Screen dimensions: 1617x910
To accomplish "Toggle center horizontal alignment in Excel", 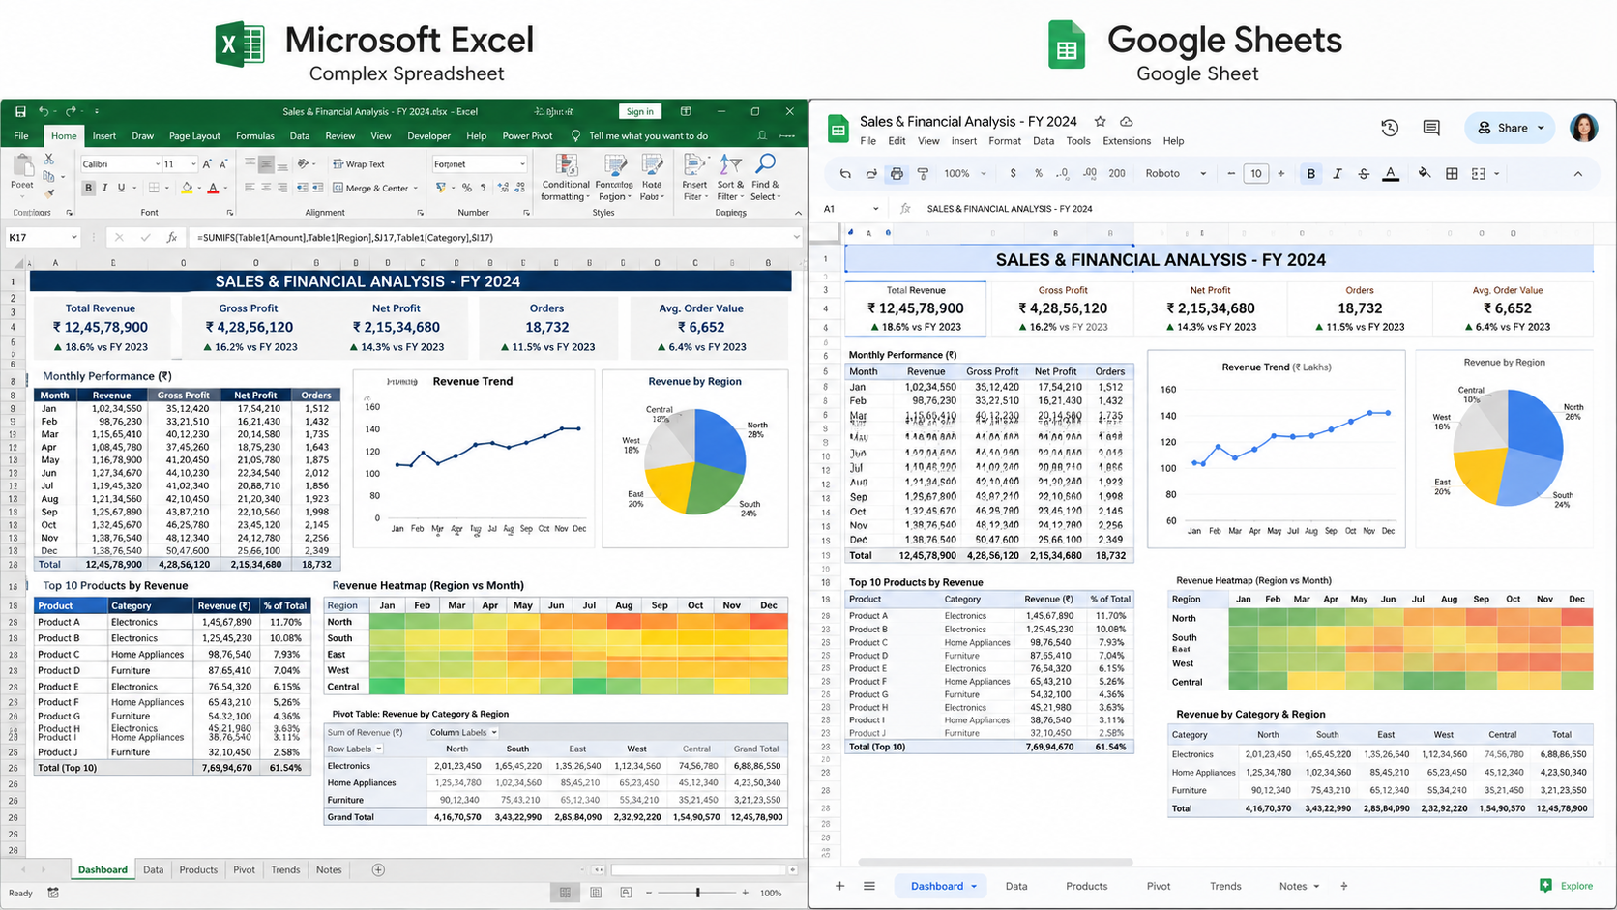I will [x=265, y=188].
